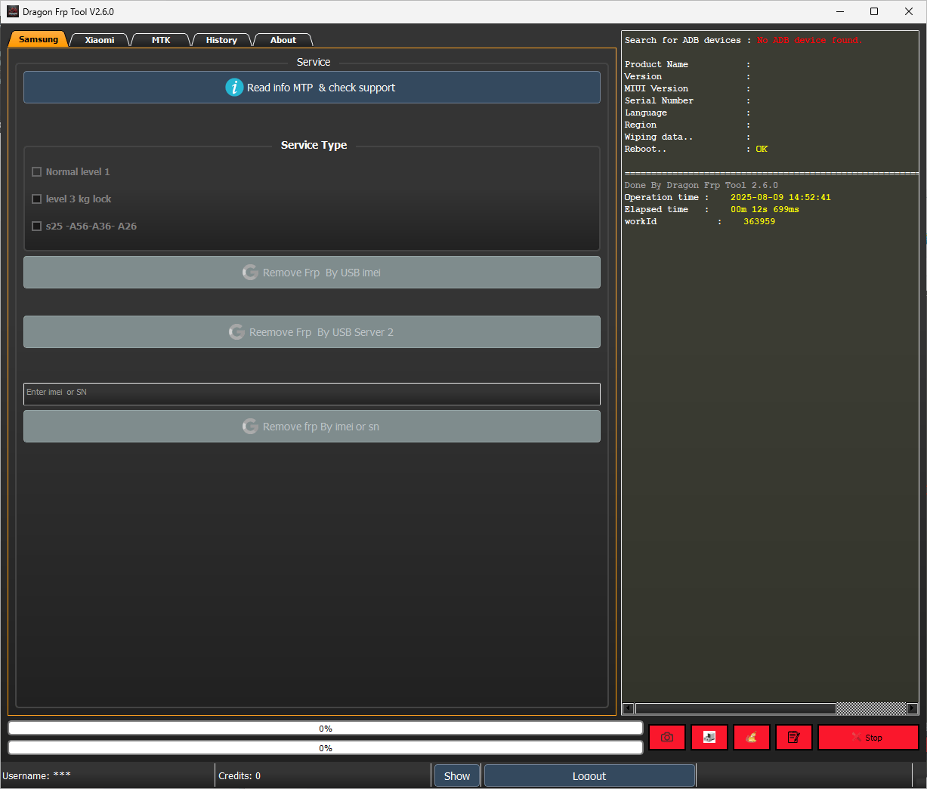Click the Dragon Frp Tool title bar logo
Image resolution: width=927 pixels, height=789 pixels.
click(x=13, y=11)
